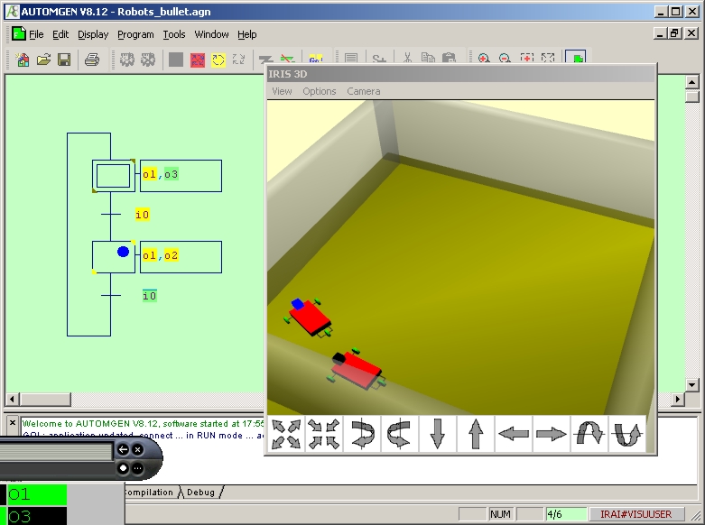Click the zoom out magnifier icon
The image size is (705, 525).
point(505,59)
